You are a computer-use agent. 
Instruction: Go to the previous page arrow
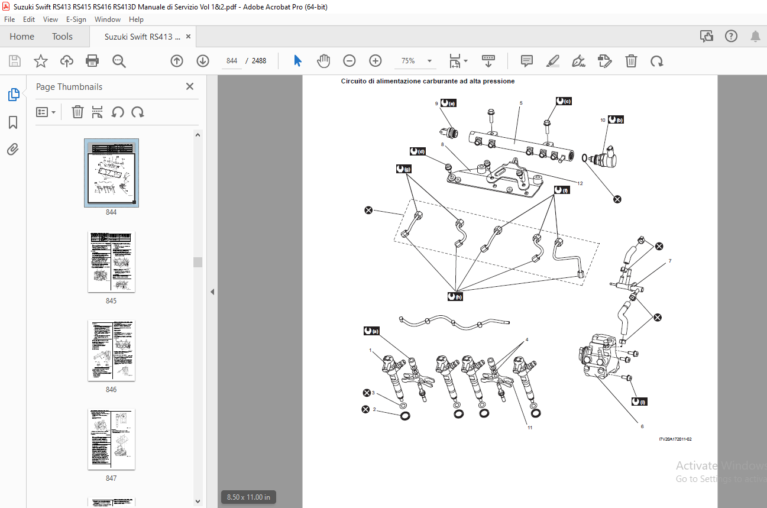tap(176, 61)
